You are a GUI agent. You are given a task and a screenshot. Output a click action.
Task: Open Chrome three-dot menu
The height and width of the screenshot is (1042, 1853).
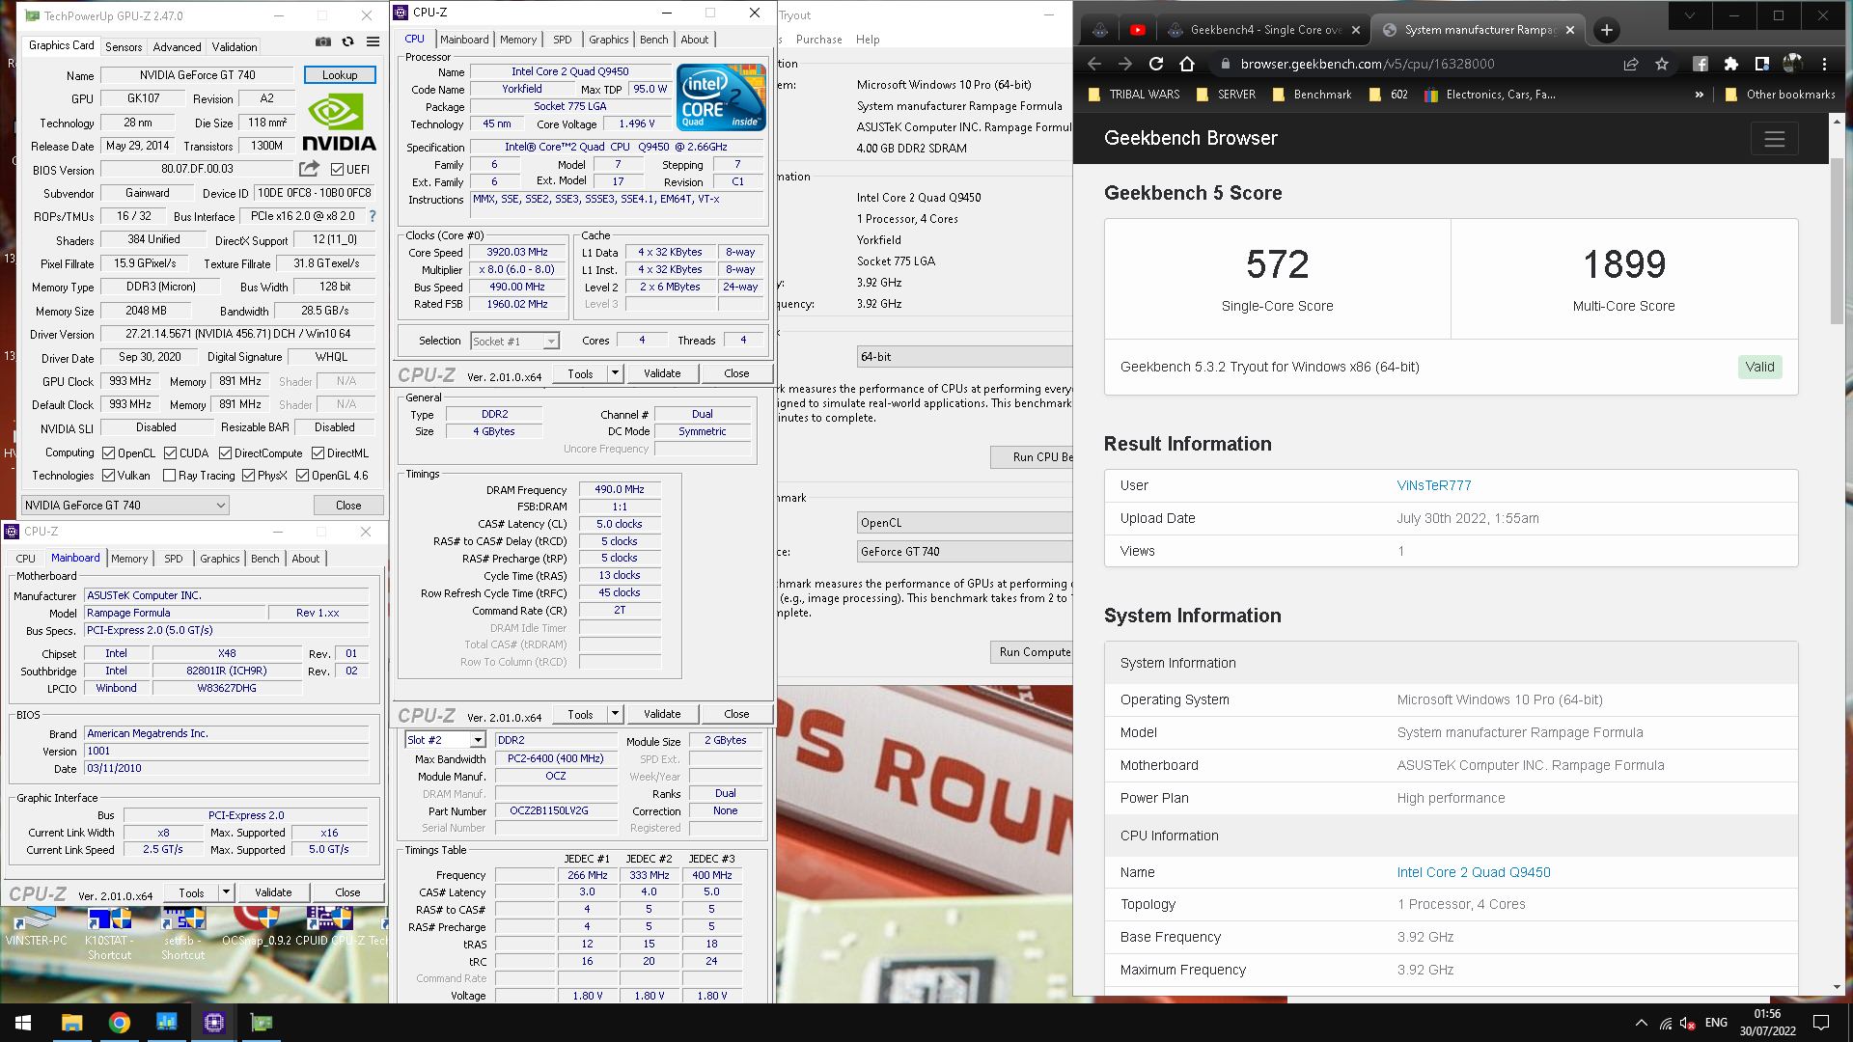click(x=1824, y=64)
